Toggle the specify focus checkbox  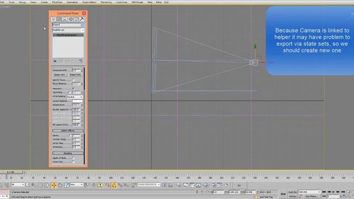click(73, 80)
